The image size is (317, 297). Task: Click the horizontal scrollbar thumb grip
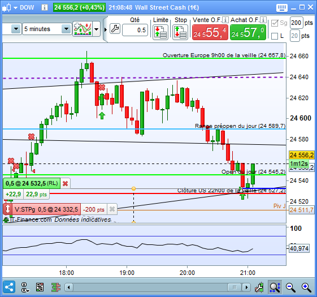click(x=235, y=287)
